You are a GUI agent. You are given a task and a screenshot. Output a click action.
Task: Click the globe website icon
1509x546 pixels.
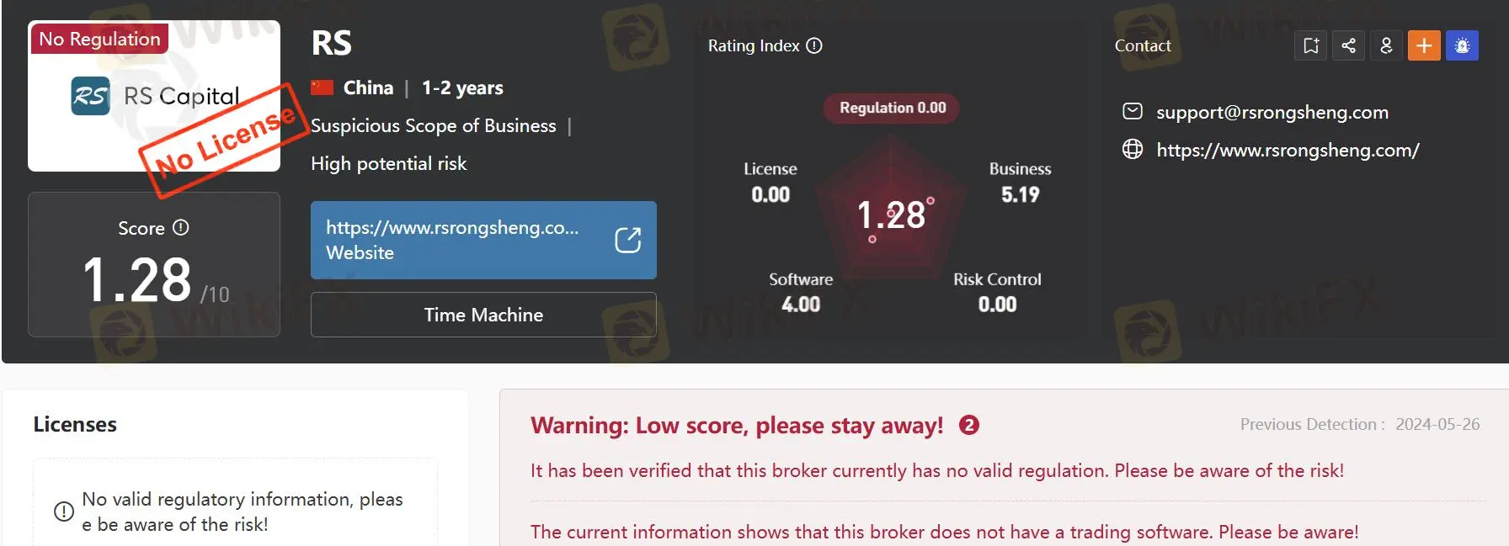pyautogui.click(x=1133, y=150)
